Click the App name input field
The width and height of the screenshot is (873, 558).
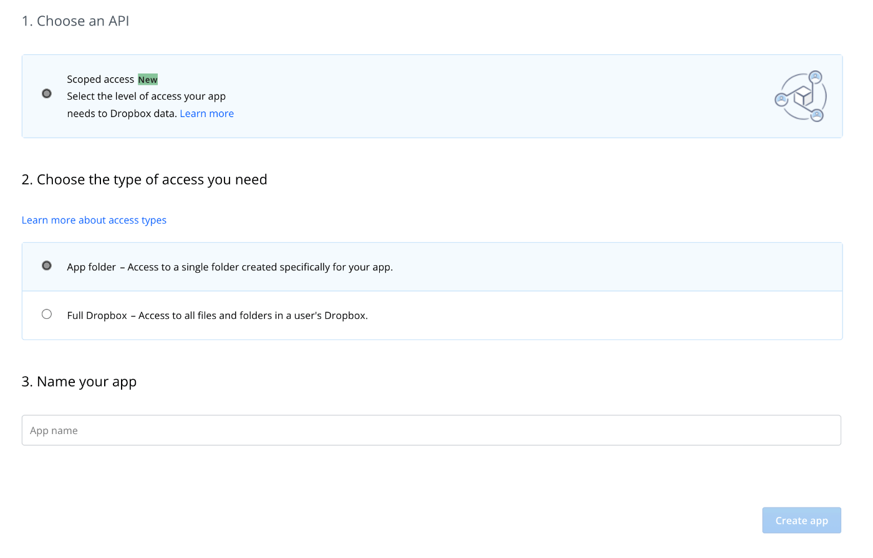coord(432,430)
